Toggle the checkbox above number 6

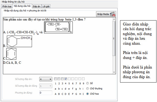point(73,79)
